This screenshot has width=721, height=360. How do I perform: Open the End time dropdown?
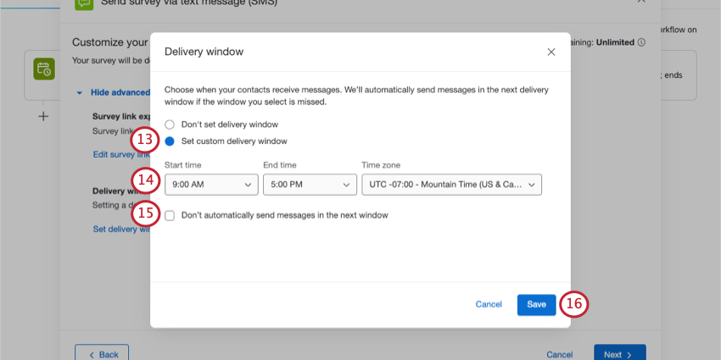pyautogui.click(x=310, y=184)
